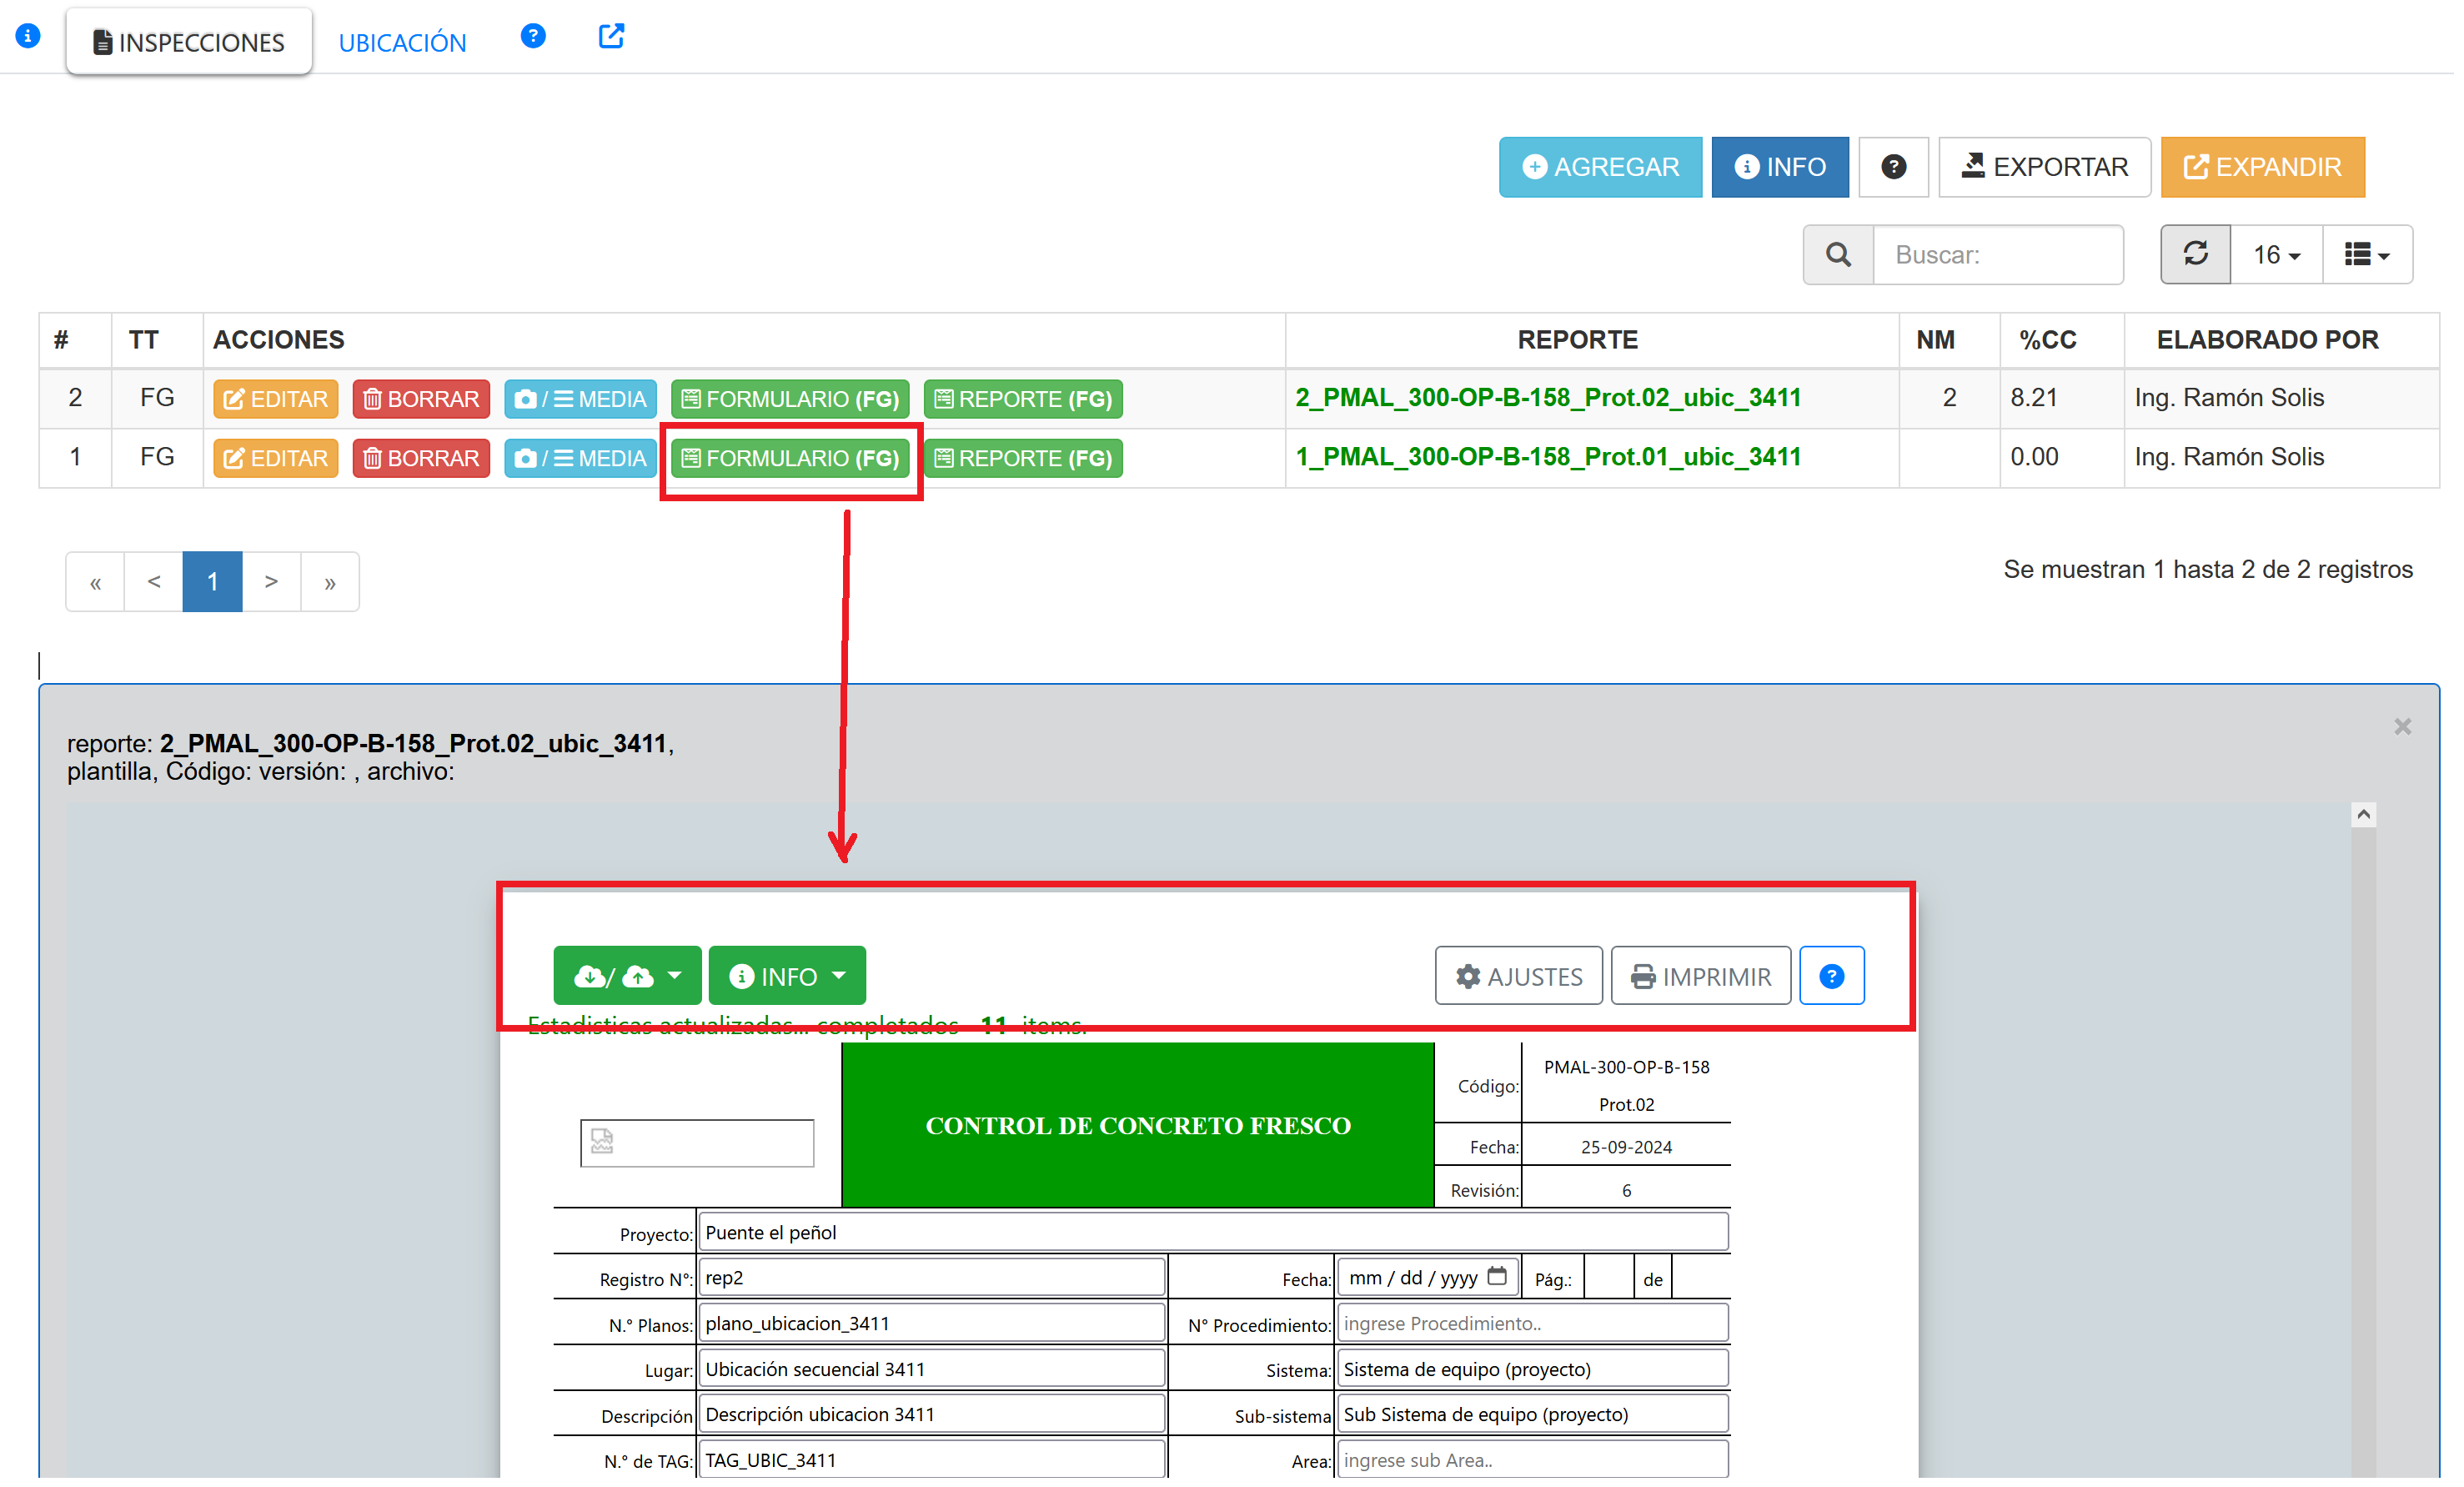Image resolution: width=2464 pixels, height=1487 pixels.
Task: Open report link 2_PMAL_300-OP-B-158_Prot.02_ubic_3411
Action: click(1547, 398)
